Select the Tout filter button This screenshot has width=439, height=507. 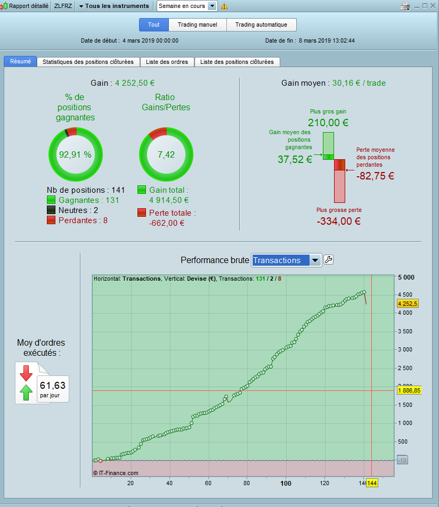(154, 24)
